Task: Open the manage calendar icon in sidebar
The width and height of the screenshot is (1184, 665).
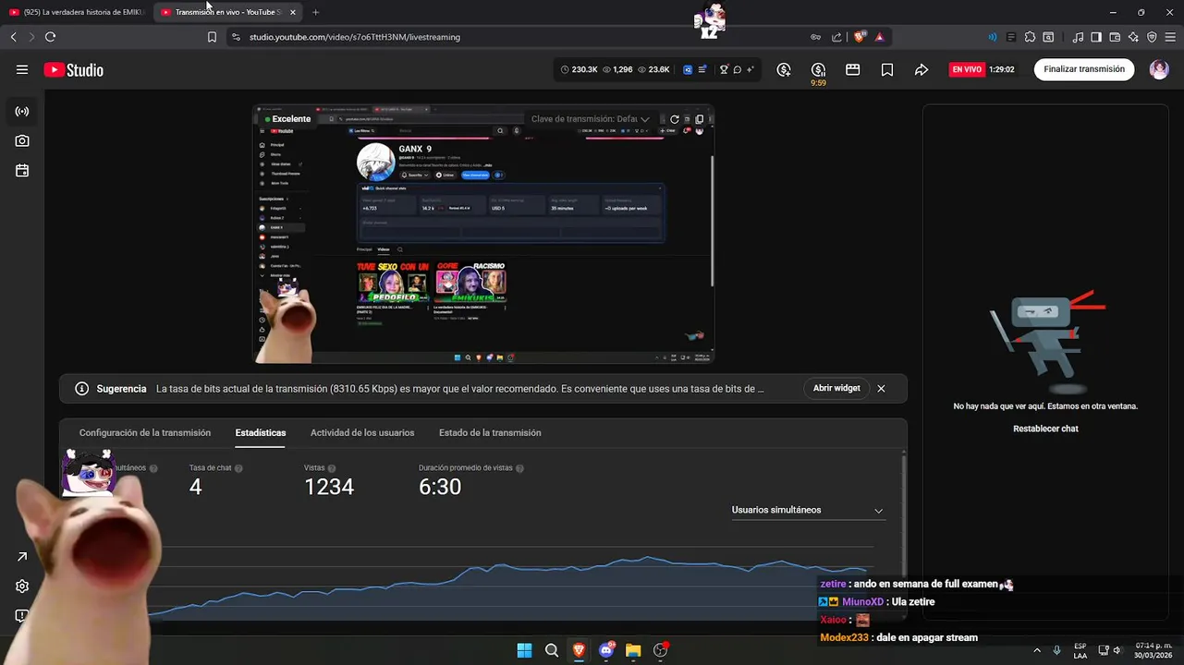Action: (x=22, y=171)
